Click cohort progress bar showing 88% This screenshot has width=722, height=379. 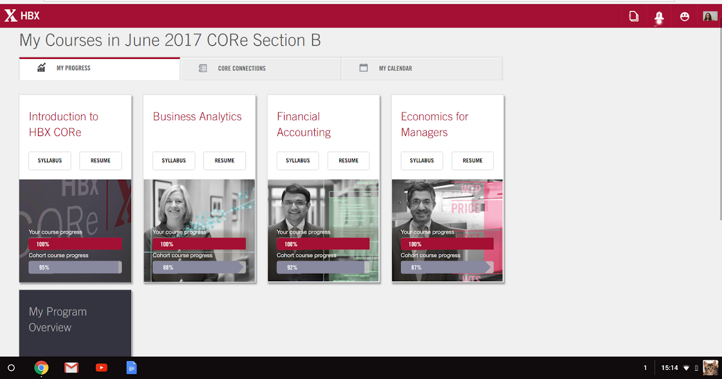[x=199, y=267]
